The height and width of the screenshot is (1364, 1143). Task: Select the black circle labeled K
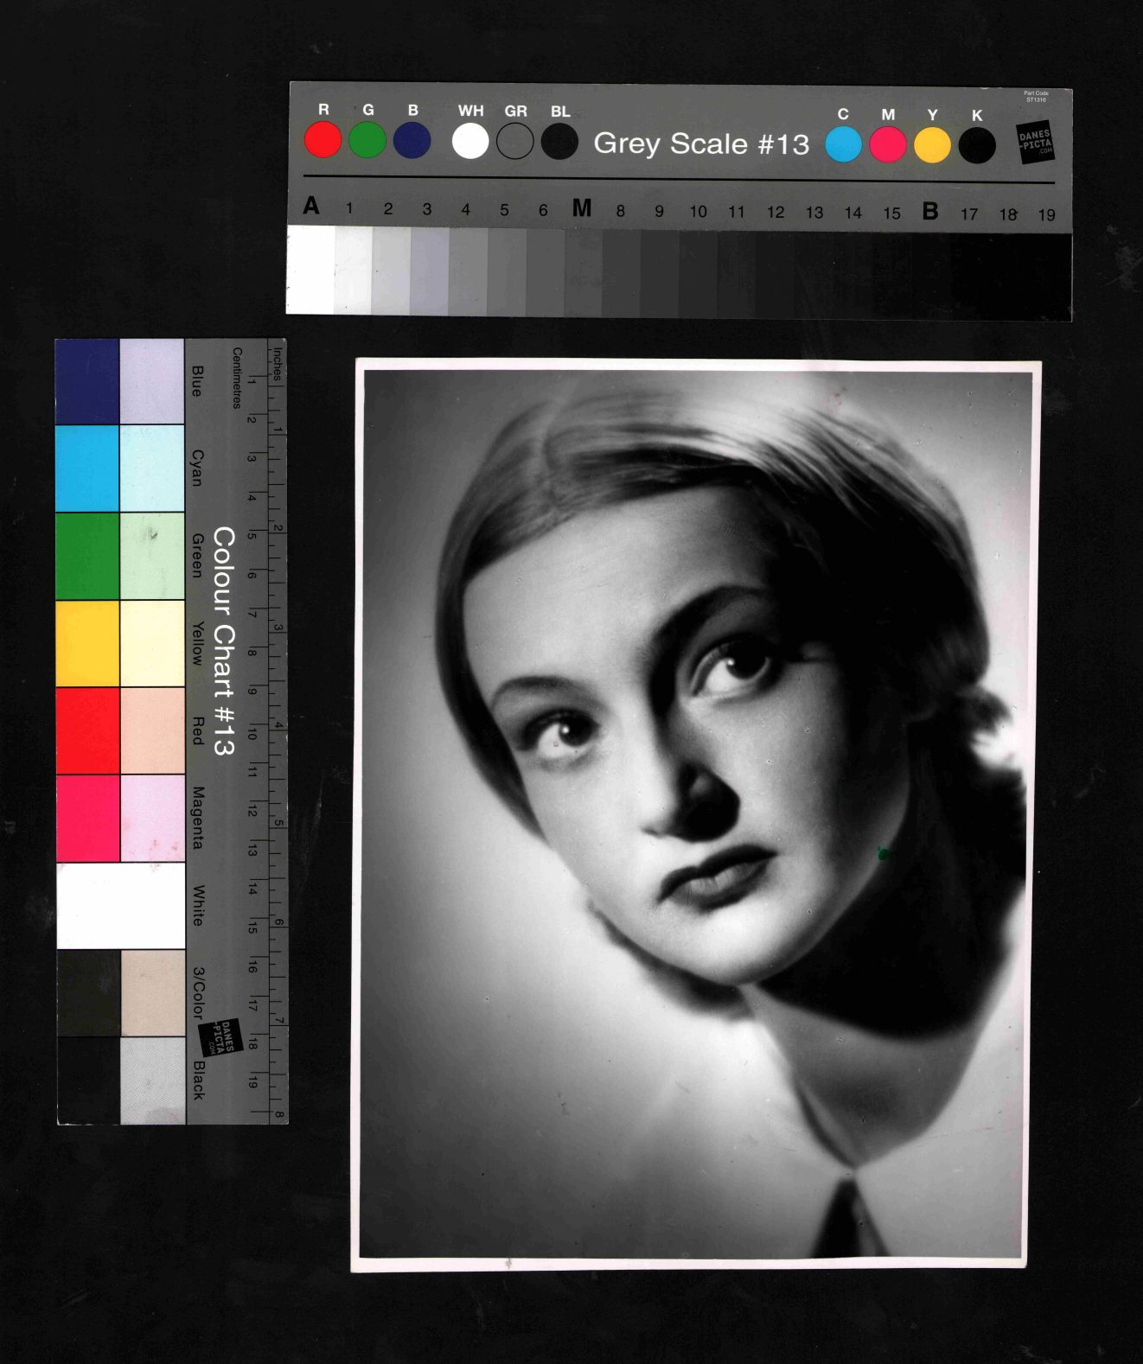coord(977,146)
